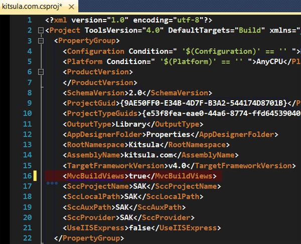Click the OutputType value Library

(x=131, y=124)
